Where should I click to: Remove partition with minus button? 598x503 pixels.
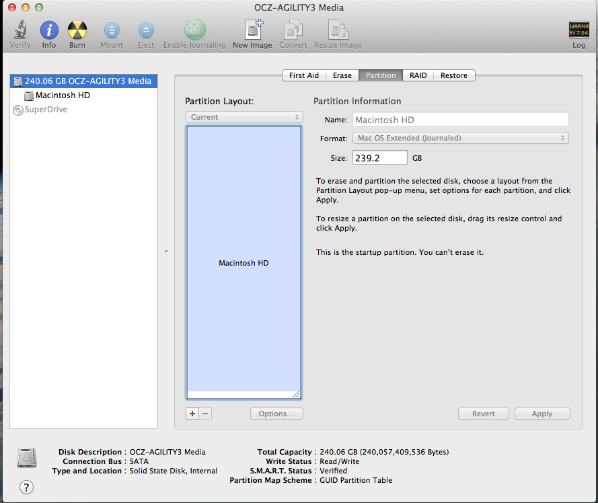(205, 414)
